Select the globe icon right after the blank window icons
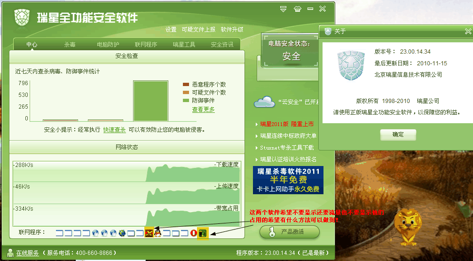This screenshot has width=473, height=261. point(95,233)
